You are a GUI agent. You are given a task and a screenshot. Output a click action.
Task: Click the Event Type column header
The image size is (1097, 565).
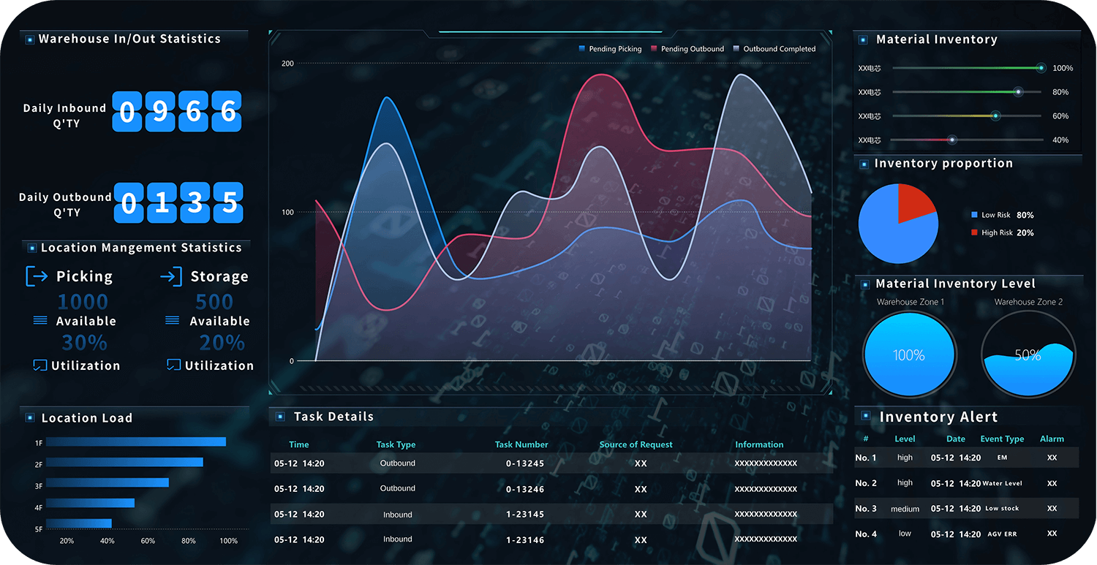pyautogui.click(x=1002, y=439)
